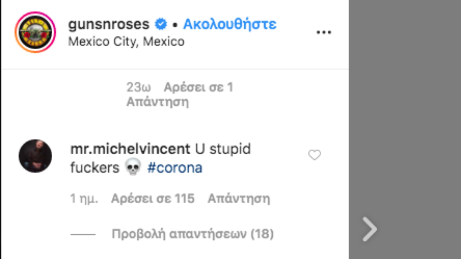Screen dimensions: 461x259
Task: Click the Ακολουθήστε follow button
Action: (230, 24)
